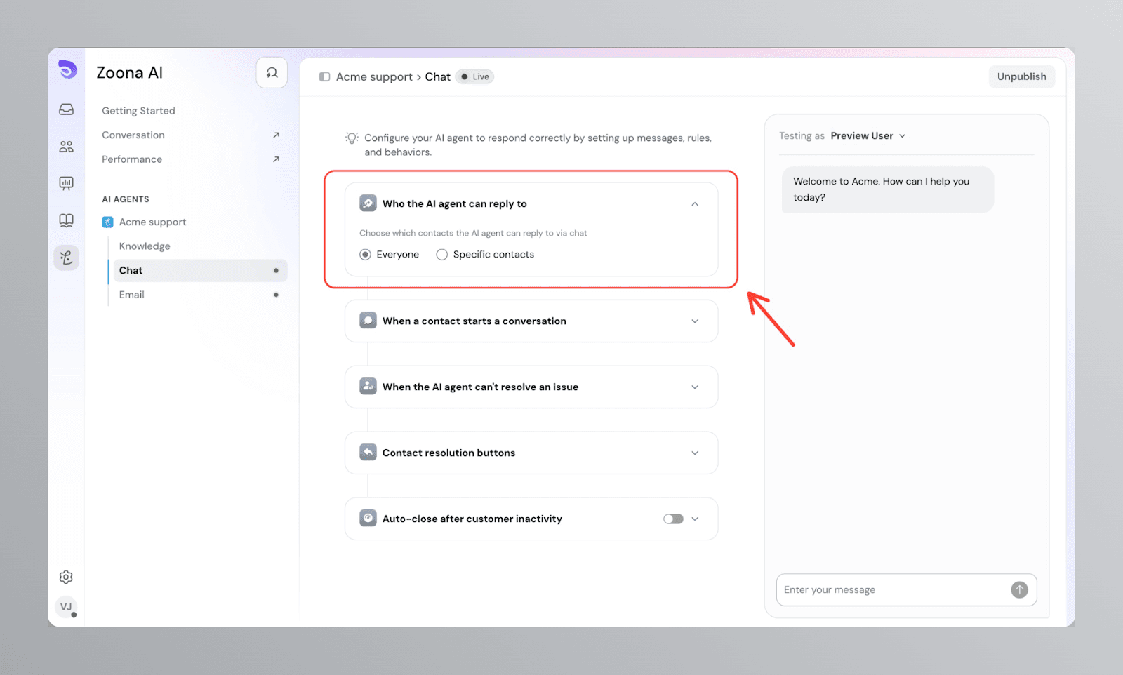The height and width of the screenshot is (675, 1123).
Task: Click the 'When a contact starts a conversation' icon
Action: click(x=368, y=321)
